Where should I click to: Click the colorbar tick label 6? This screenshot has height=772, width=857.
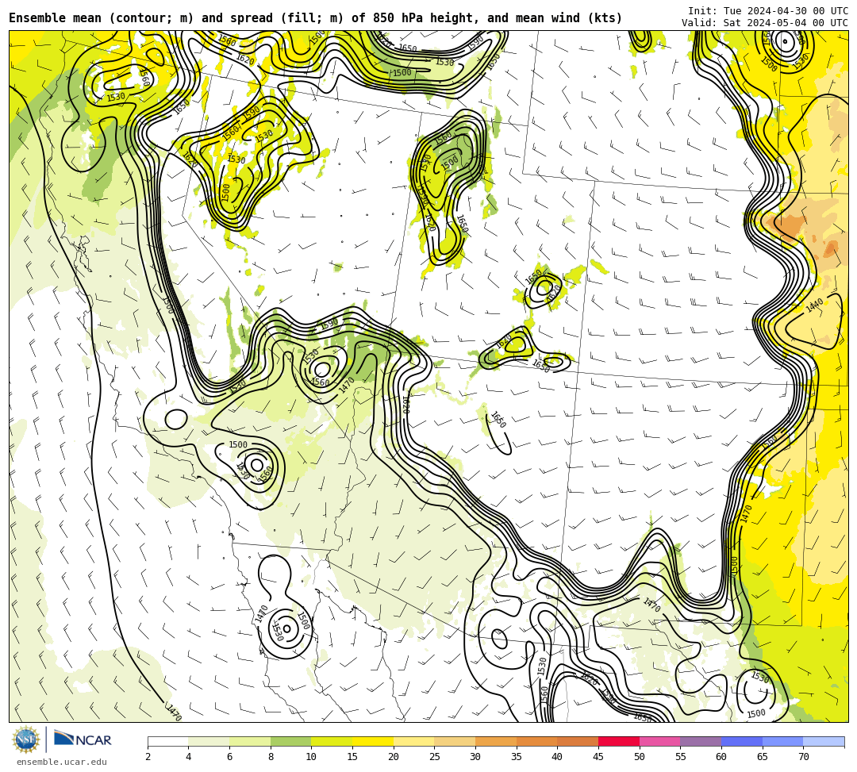(x=229, y=757)
